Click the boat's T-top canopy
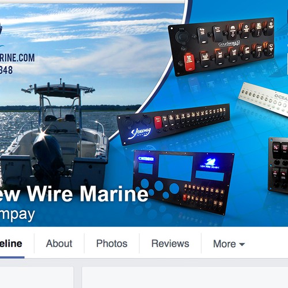 click(x=58, y=90)
